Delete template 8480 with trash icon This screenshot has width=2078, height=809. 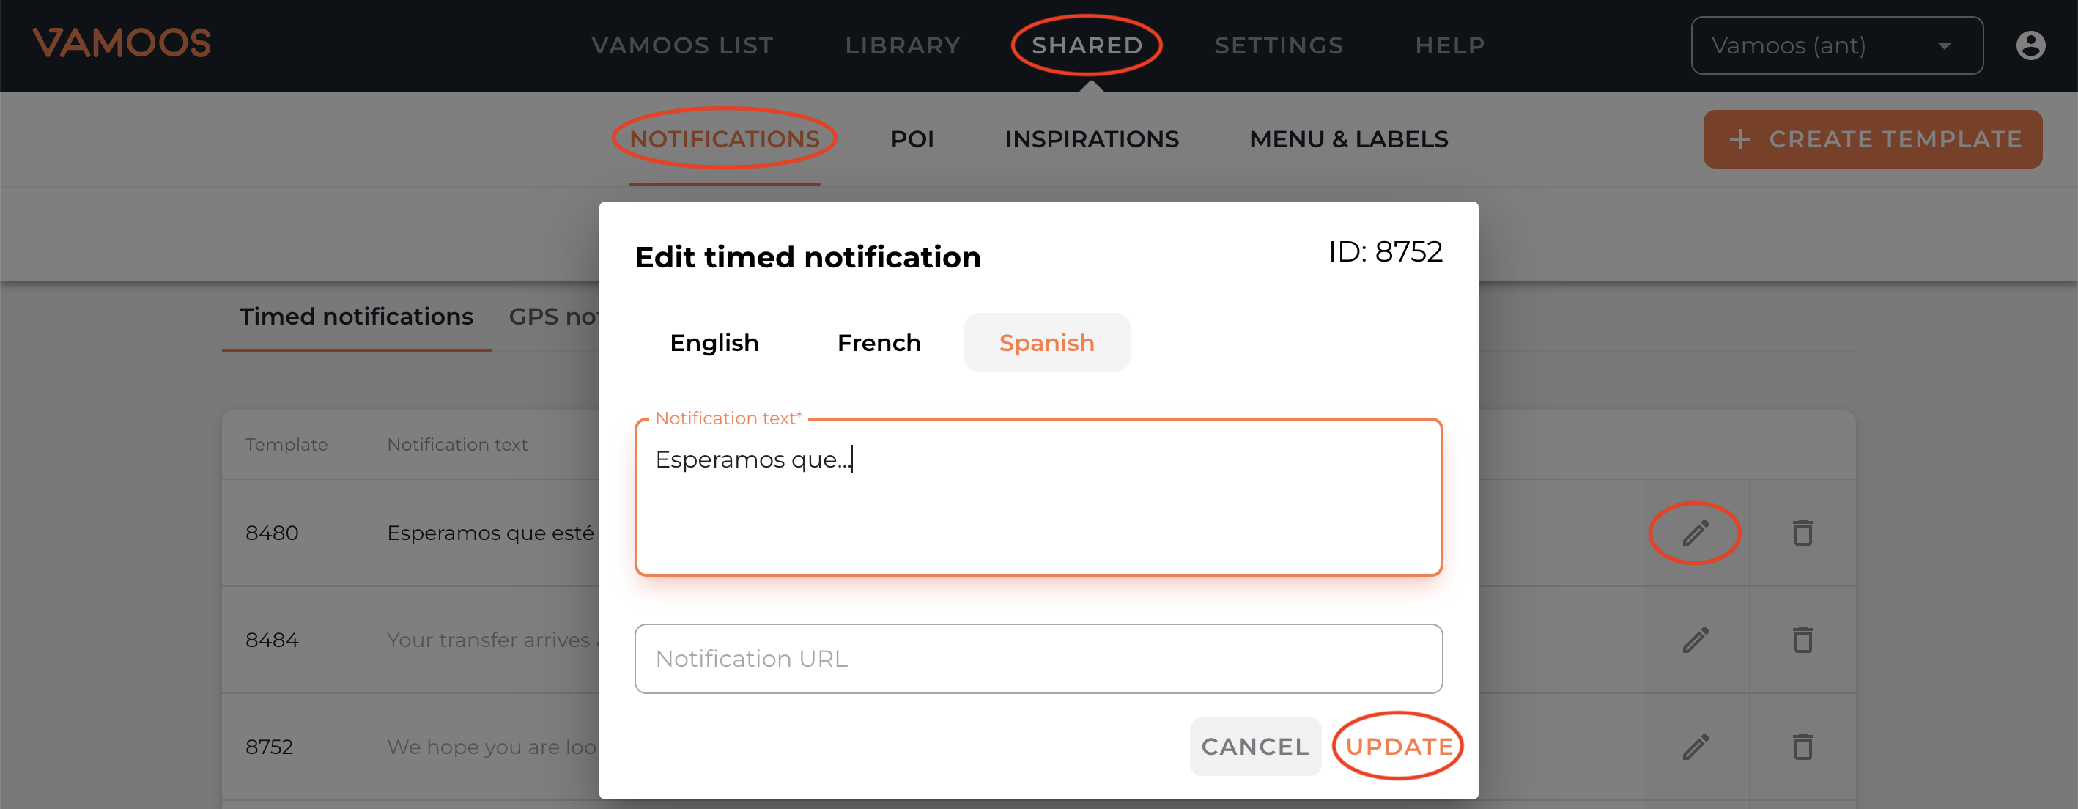tap(1802, 532)
